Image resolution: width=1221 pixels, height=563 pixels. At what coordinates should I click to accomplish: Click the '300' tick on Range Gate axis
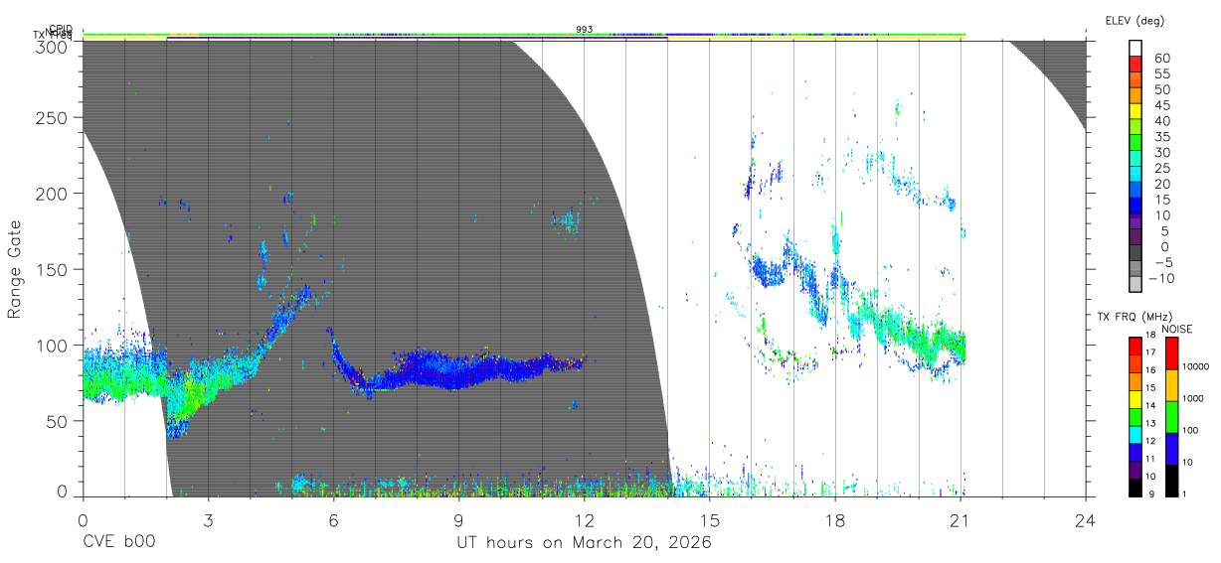[x=52, y=47]
